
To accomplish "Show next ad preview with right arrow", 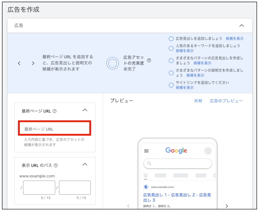I will [227, 206].
